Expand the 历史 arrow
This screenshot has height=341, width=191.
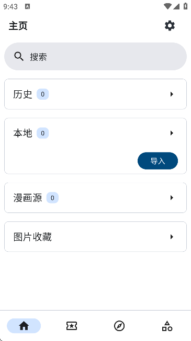[172, 94]
